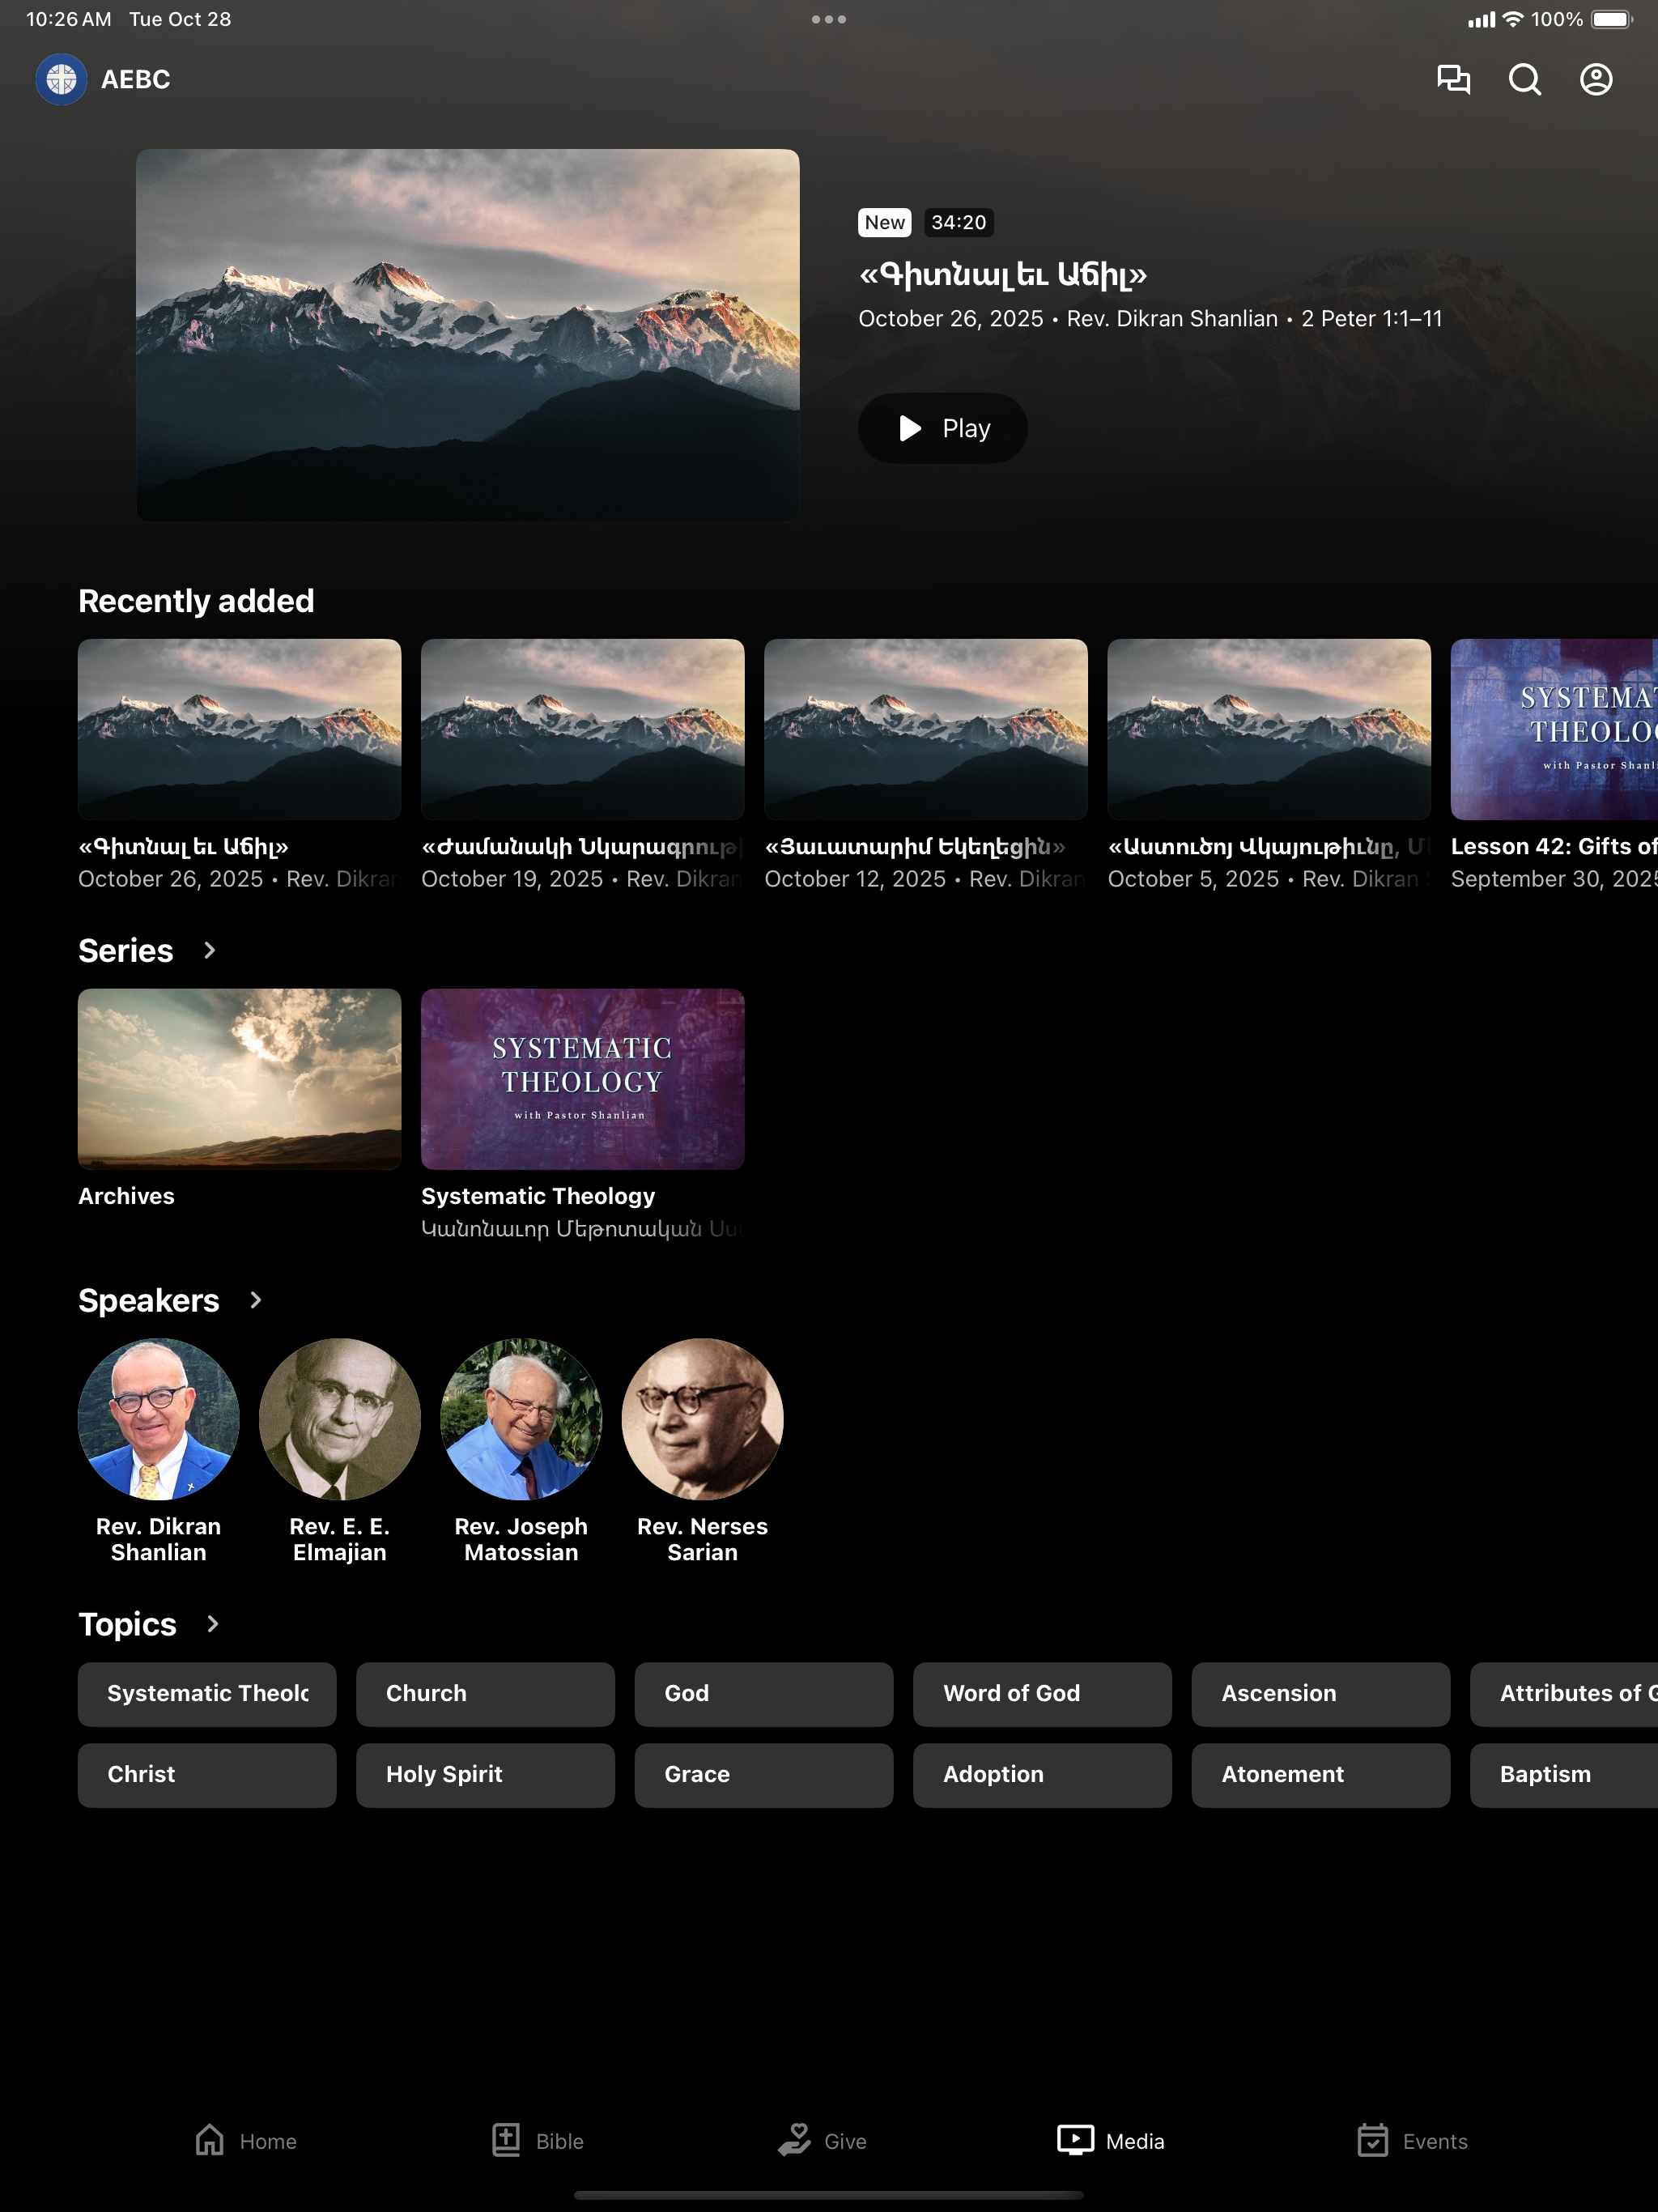Go to the Events tab
The image size is (1658, 2212).
[x=1412, y=2141]
